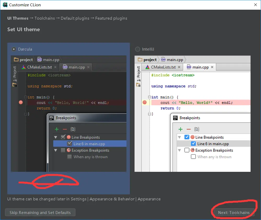Click CMake triangle icon in IntelliJ tab
Image resolution: width=261 pixels, height=220 pixels.
[x=147, y=67]
